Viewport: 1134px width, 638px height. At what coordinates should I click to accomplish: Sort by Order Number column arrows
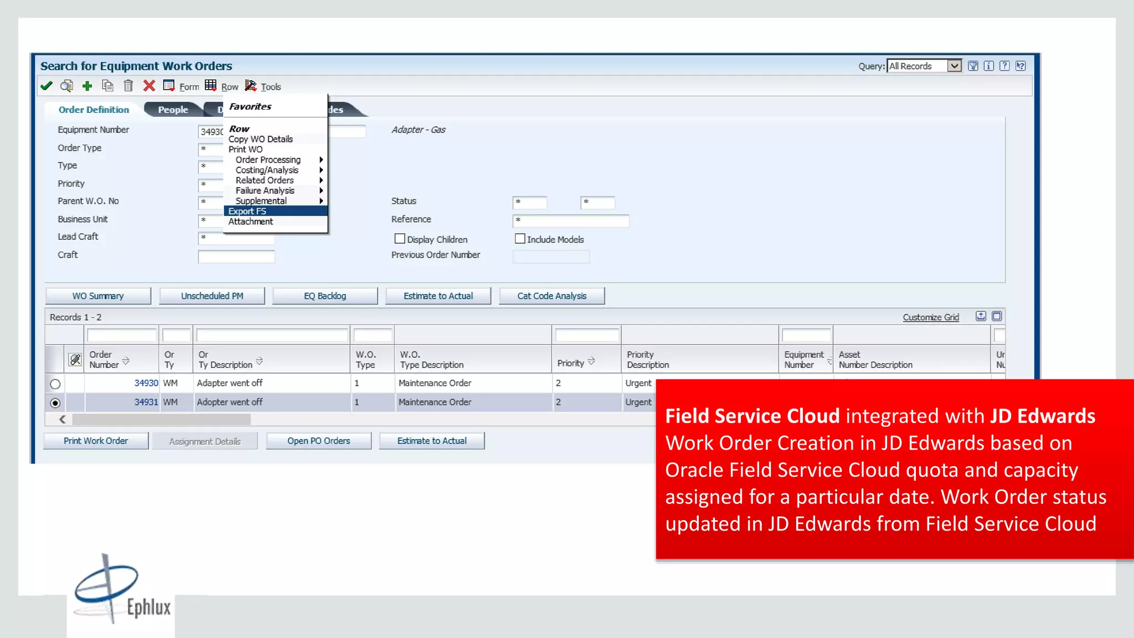[x=126, y=361]
